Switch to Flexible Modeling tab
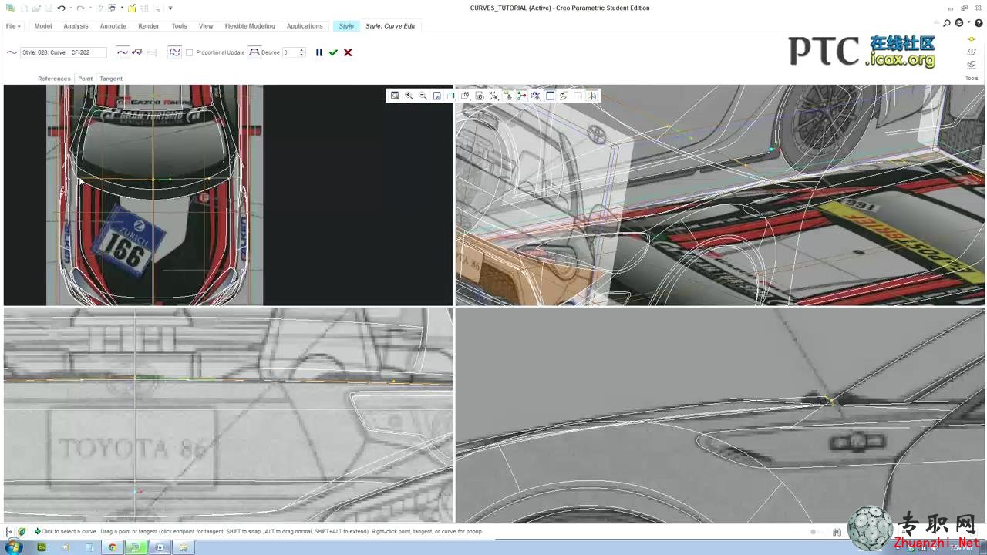This screenshot has height=555, width=987. coord(250,26)
